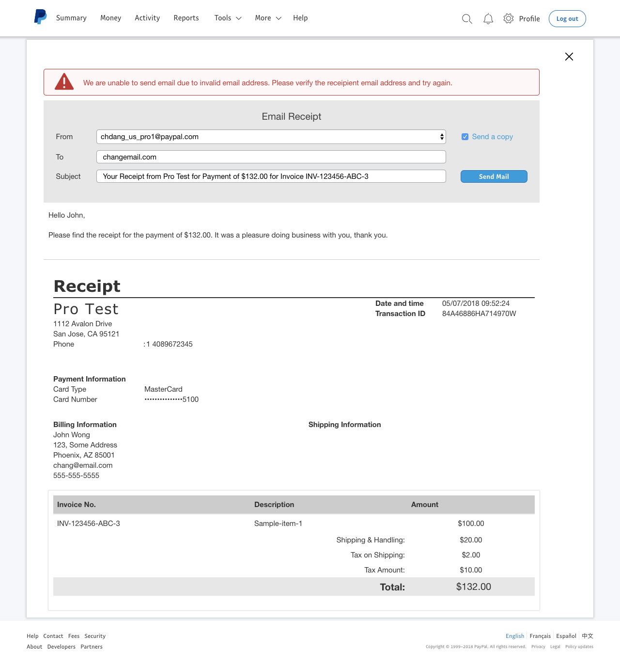Open notifications via the bell icon
This screenshot has height=667, width=620.
[x=488, y=18]
